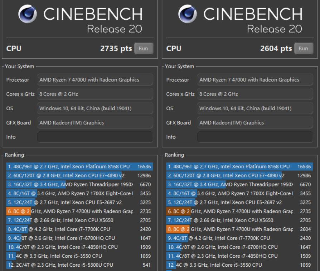
Task: Click the Cores x GHz field, 2604 pts window
Action: [x=255, y=94]
